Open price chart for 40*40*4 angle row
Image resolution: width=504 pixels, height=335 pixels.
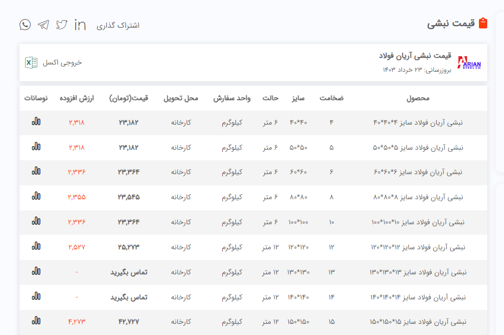point(36,122)
